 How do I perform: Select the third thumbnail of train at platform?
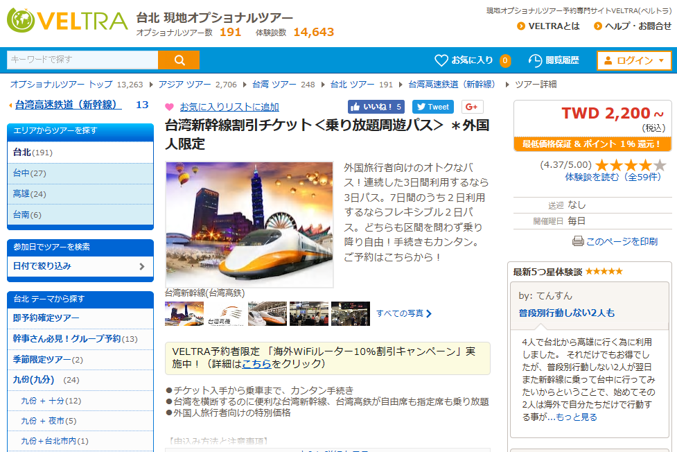click(267, 314)
